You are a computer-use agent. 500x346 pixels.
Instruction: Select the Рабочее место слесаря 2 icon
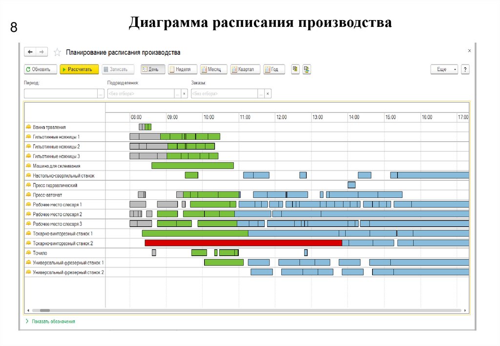point(28,214)
